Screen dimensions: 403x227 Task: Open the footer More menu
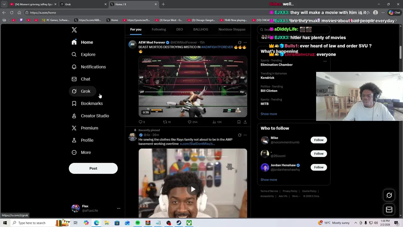(296, 196)
